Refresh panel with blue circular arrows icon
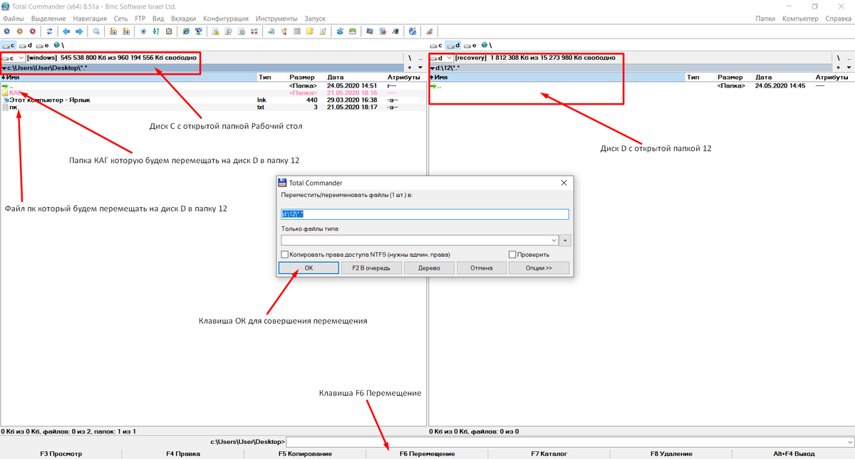Image resolution: width=855 pixels, height=459 pixels. pyautogui.click(x=49, y=31)
